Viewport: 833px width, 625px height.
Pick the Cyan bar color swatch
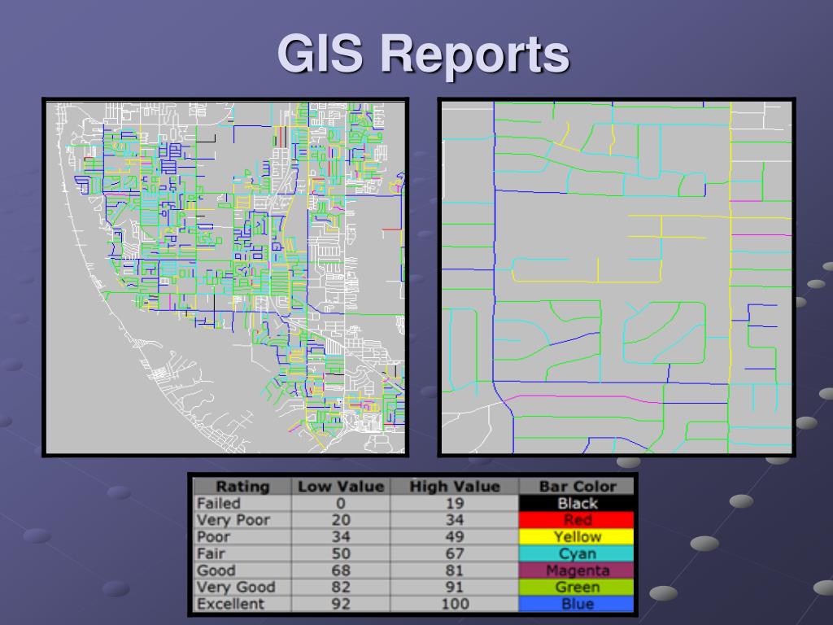[577, 553]
